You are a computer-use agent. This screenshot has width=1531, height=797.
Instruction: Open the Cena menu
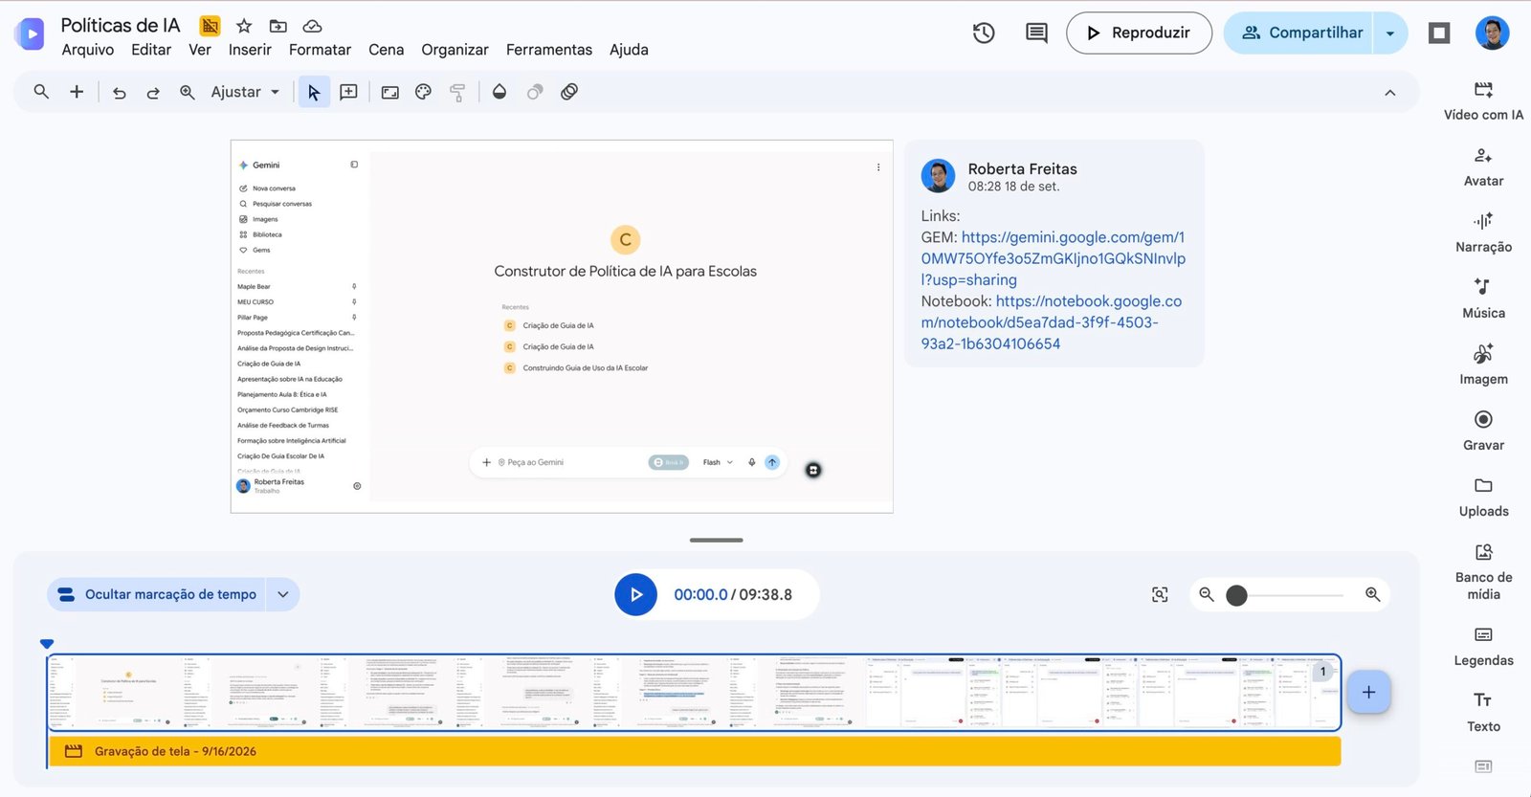pyautogui.click(x=387, y=50)
